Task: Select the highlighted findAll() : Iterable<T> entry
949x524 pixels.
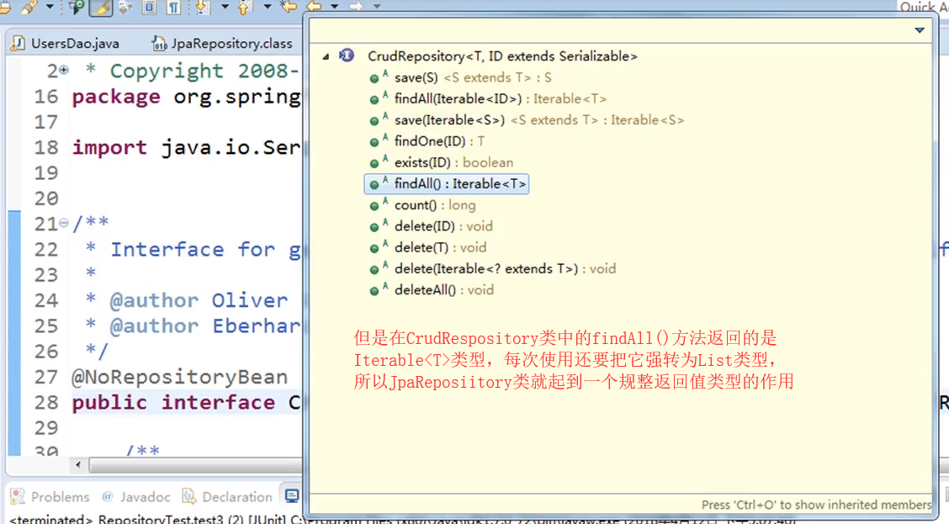Action: click(447, 183)
